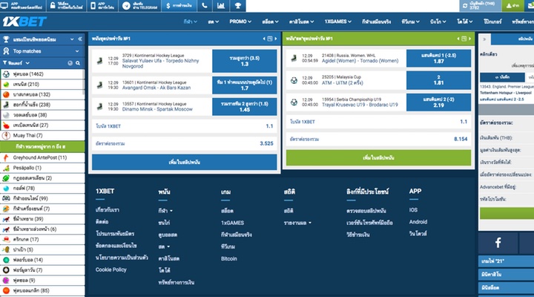This screenshot has width=534, height=297.
Task: Select the table tennis row (27)
Action: (x=42, y=125)
